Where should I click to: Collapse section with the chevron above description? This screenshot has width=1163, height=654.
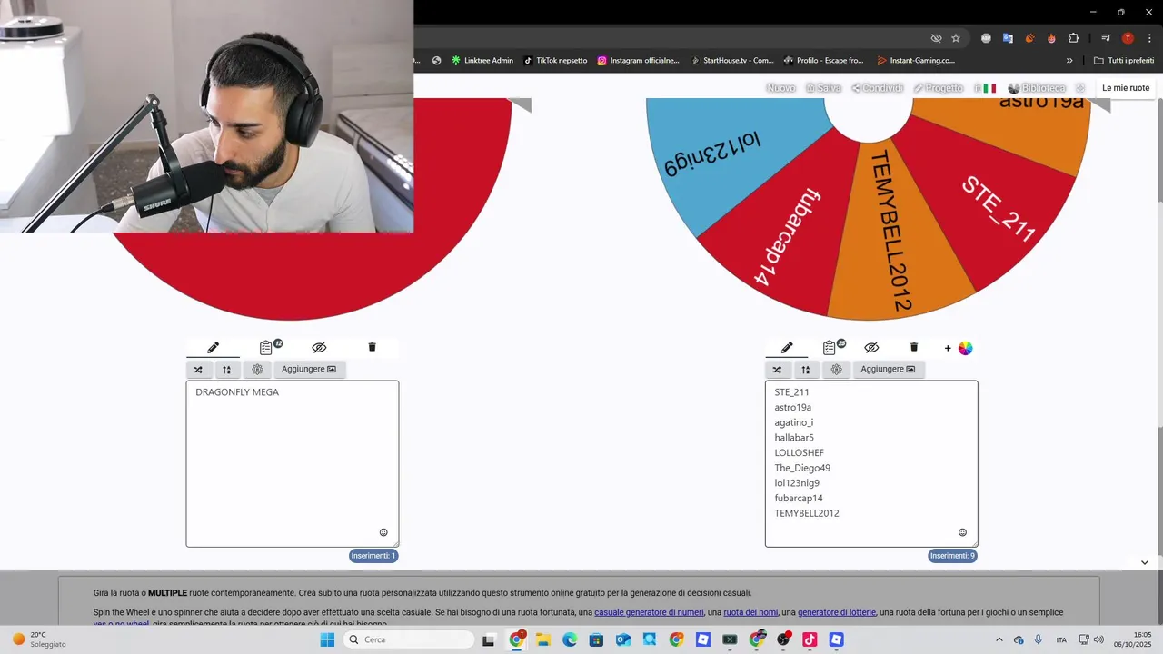coord(1145,562)
